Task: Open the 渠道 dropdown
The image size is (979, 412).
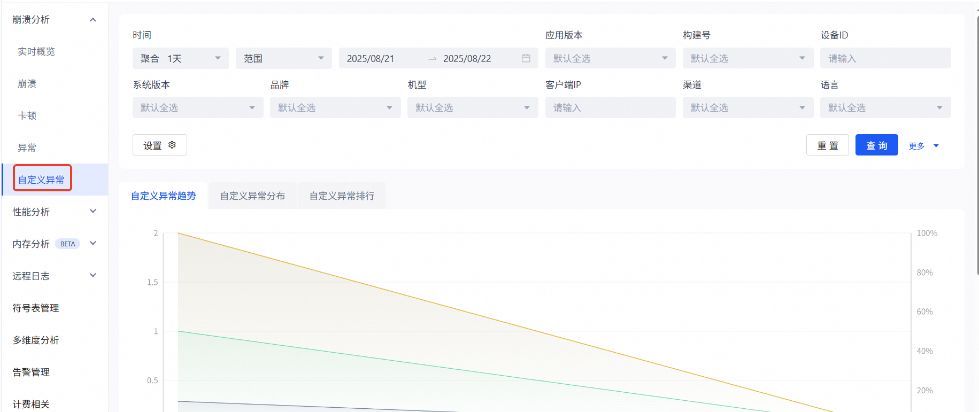Action: tap(748, 107)
